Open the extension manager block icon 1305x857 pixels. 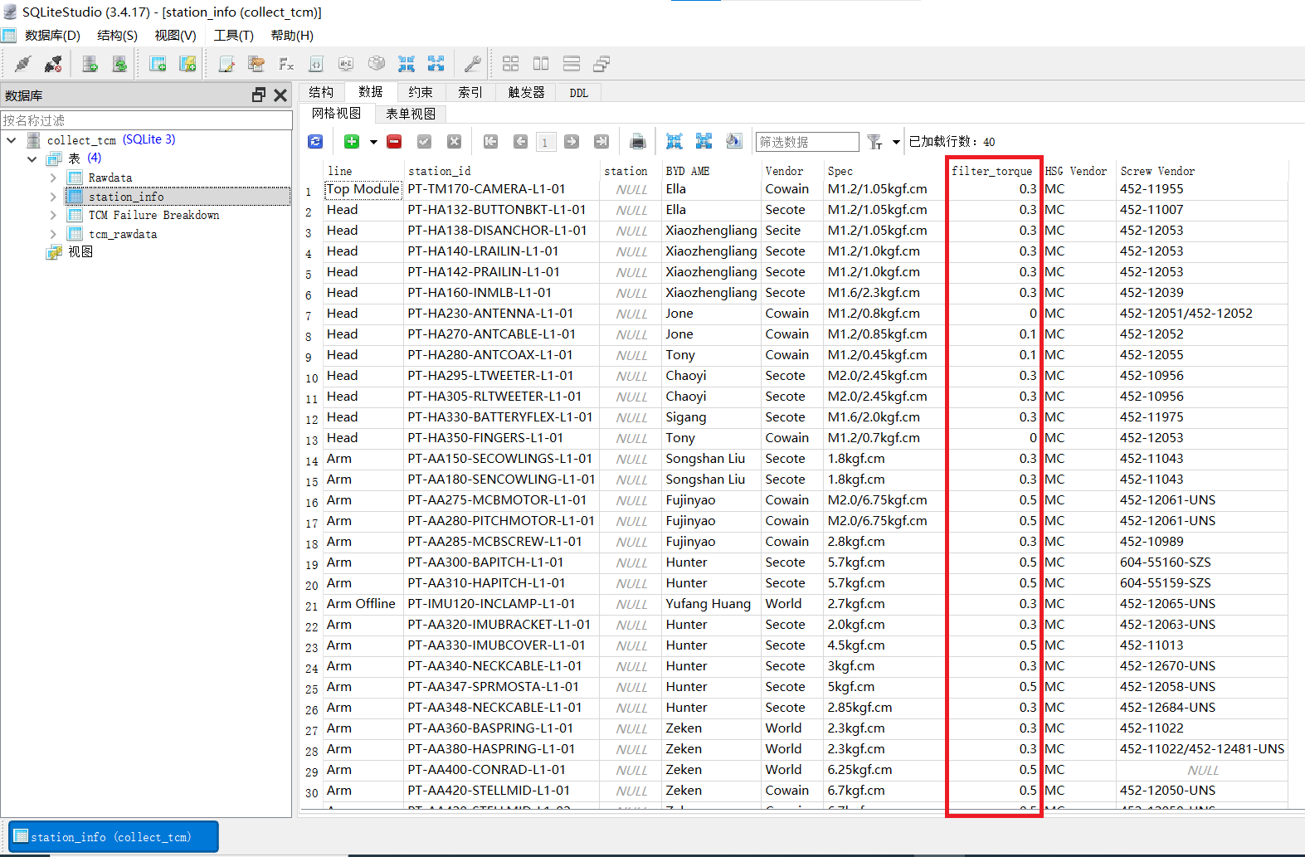click(377, 64)
